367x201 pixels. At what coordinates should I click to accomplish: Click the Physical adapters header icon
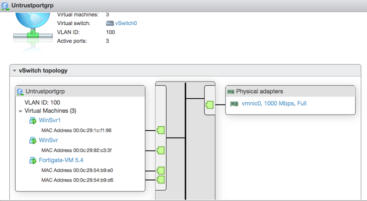pos(231,91)
